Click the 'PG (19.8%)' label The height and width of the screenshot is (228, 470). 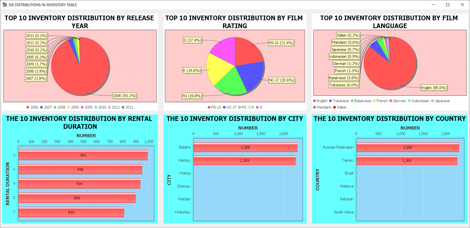pos(192,95)
